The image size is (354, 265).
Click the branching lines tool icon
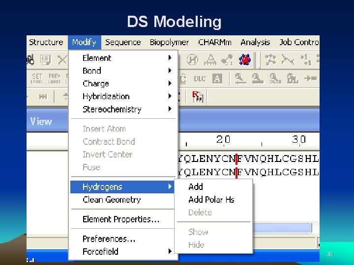coord(288,60)
